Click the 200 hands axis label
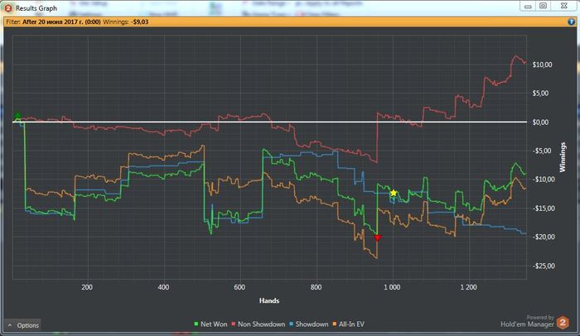 (x=87, y=287)
